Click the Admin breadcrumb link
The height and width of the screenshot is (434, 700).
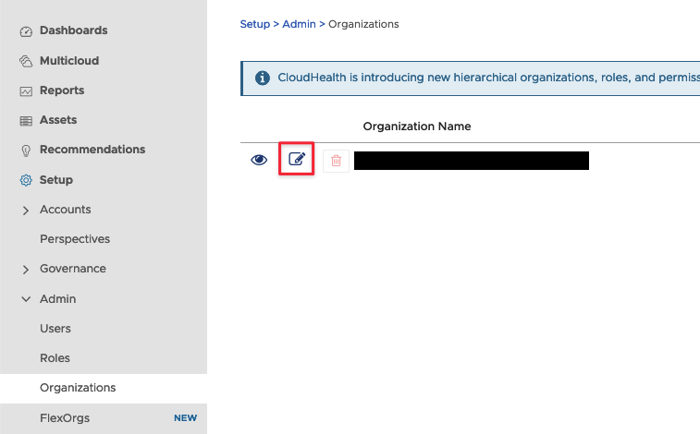(x=299, y=24)
